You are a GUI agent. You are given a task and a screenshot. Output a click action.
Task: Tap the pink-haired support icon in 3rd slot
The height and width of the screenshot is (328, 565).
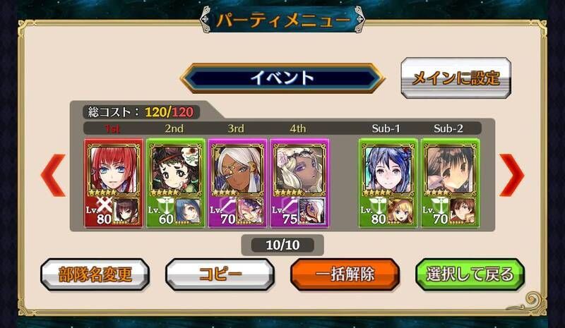coord(250,212)
